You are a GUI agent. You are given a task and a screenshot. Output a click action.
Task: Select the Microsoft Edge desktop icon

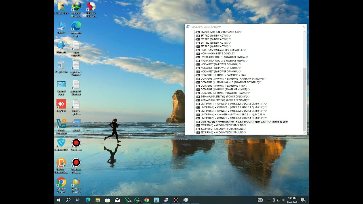click(x=76, y=29)
